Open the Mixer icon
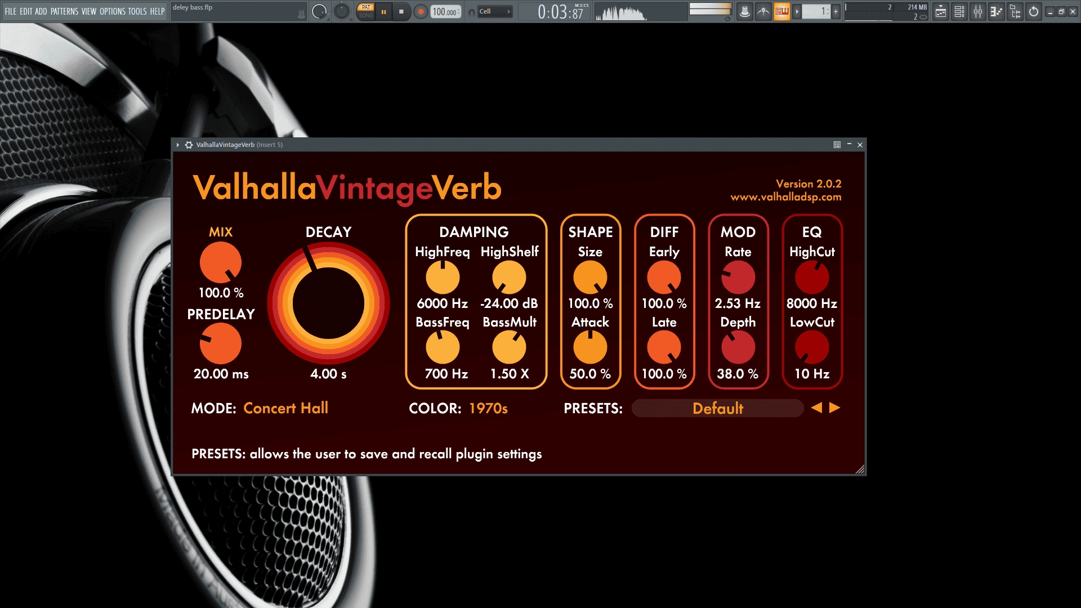The height and width of the screenshot is (608, 1081). coord(978,11)
